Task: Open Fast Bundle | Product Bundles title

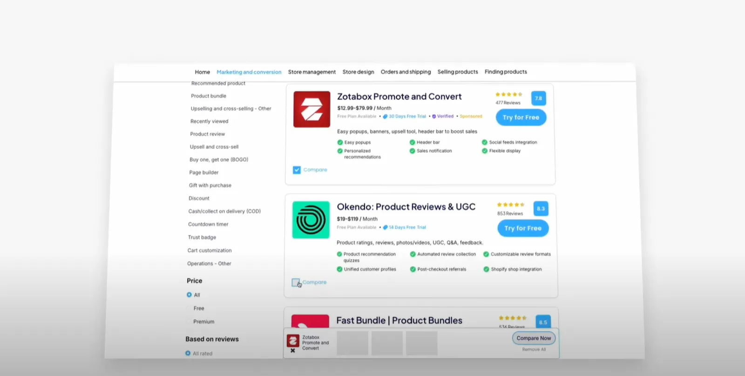Action: 399,321
